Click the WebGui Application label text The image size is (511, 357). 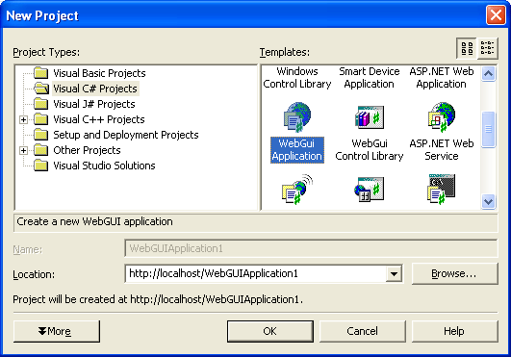pyautogui.click(x=297, y=150)
